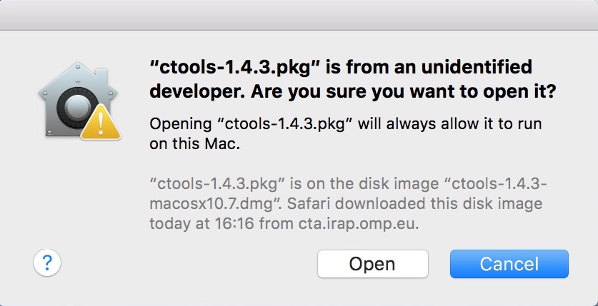Click the yellow warning triangle badge
The image size is (598, 306).
[100, 123]
